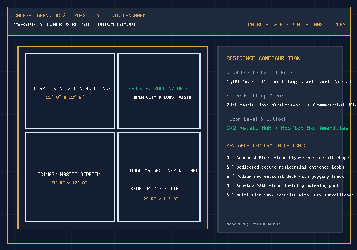This screenshot has height=250, width=357.
Task: Click the Rooftop infinity swimming pool bullet
Action: click(282, 186)
